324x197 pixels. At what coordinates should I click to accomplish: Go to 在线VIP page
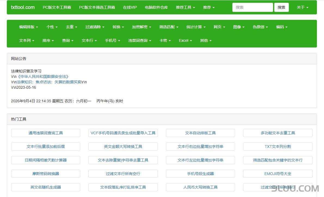pyautogui.click(x=130, y=7)
